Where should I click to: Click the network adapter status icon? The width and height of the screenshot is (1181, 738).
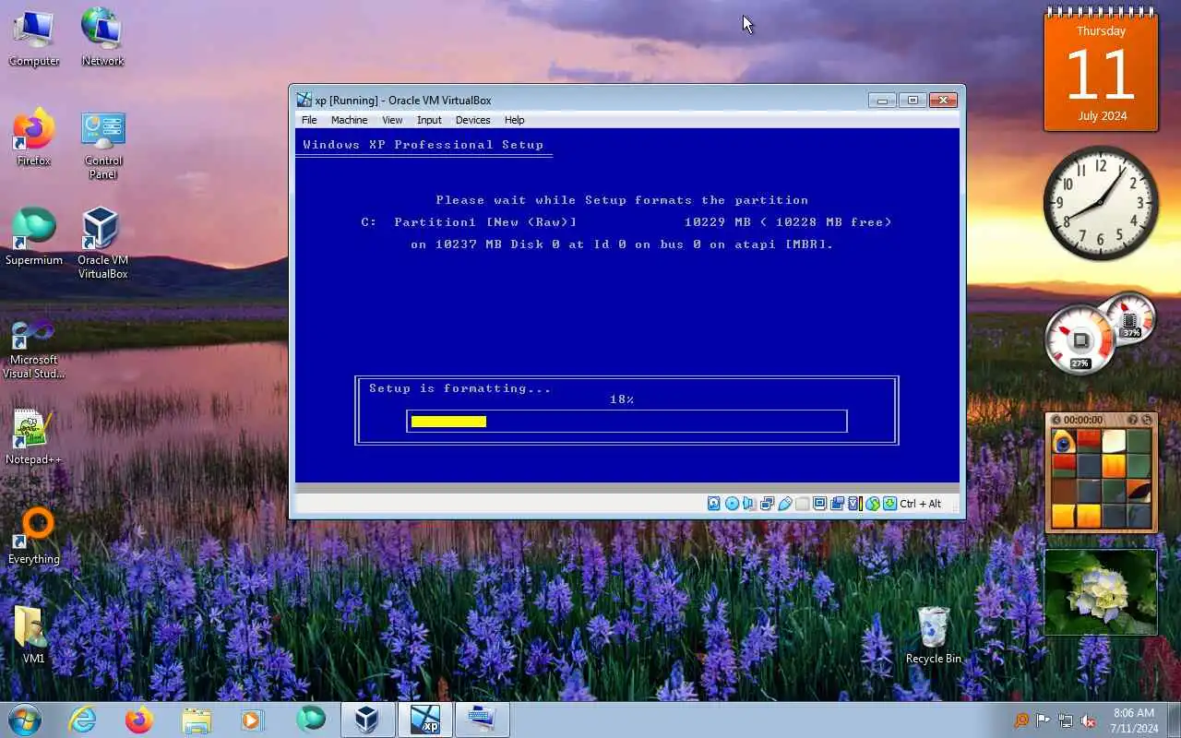pyautogui.click(x=767, y=504)
